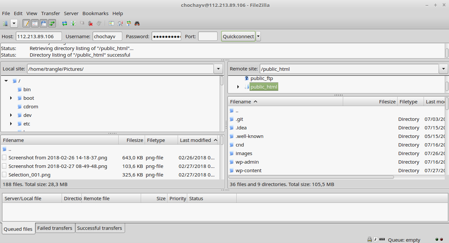This screenshot has height=243, width=449.
Task: Click the Quickconnect button
Action: click(x=238, y=36)
